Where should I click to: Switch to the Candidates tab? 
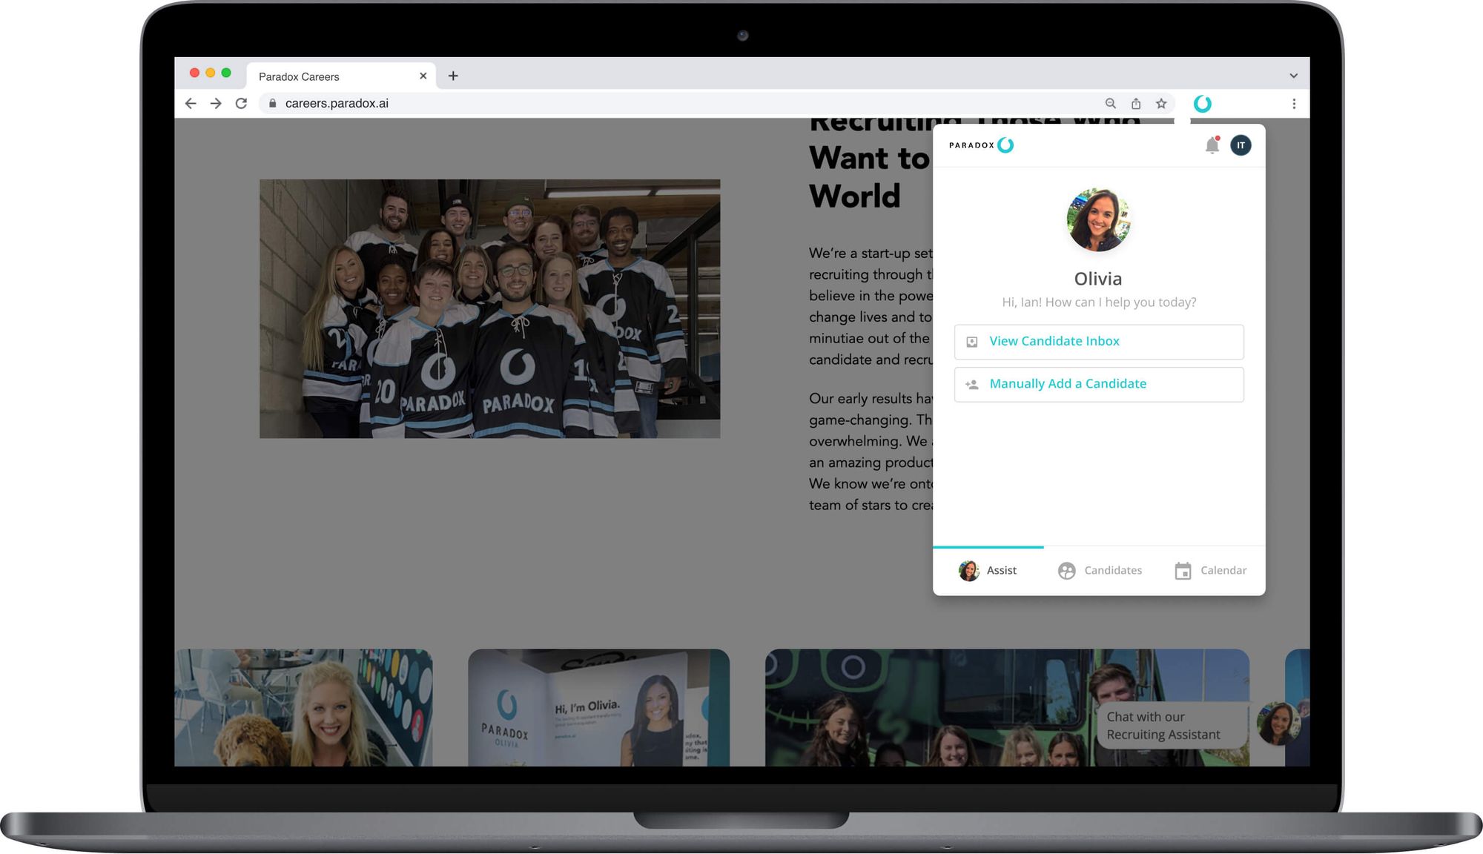coord(1100,570)
